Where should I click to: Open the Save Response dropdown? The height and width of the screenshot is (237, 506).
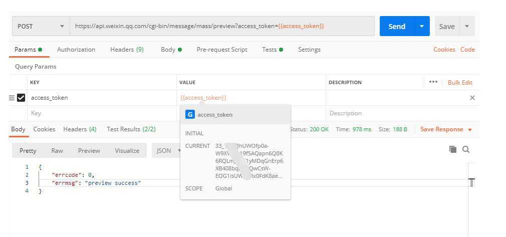pyautogui.click(x=446, y=129)
